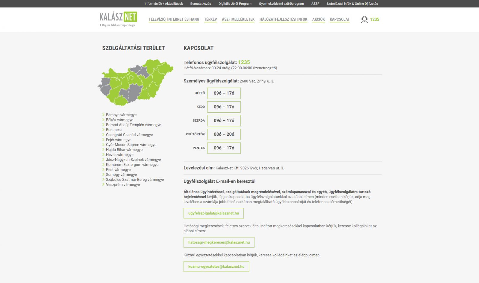The height and width of the screenshot is (283, 479).
Task: Click the headset phone icon near 1235
Action: pyautogui.click(x=364, y=19)
